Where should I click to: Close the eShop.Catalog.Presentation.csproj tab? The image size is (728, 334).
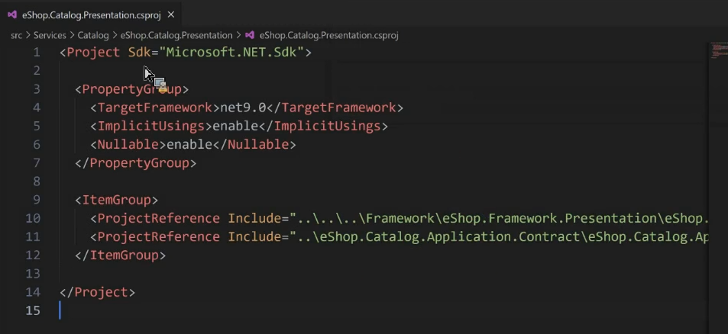point(171,14)
